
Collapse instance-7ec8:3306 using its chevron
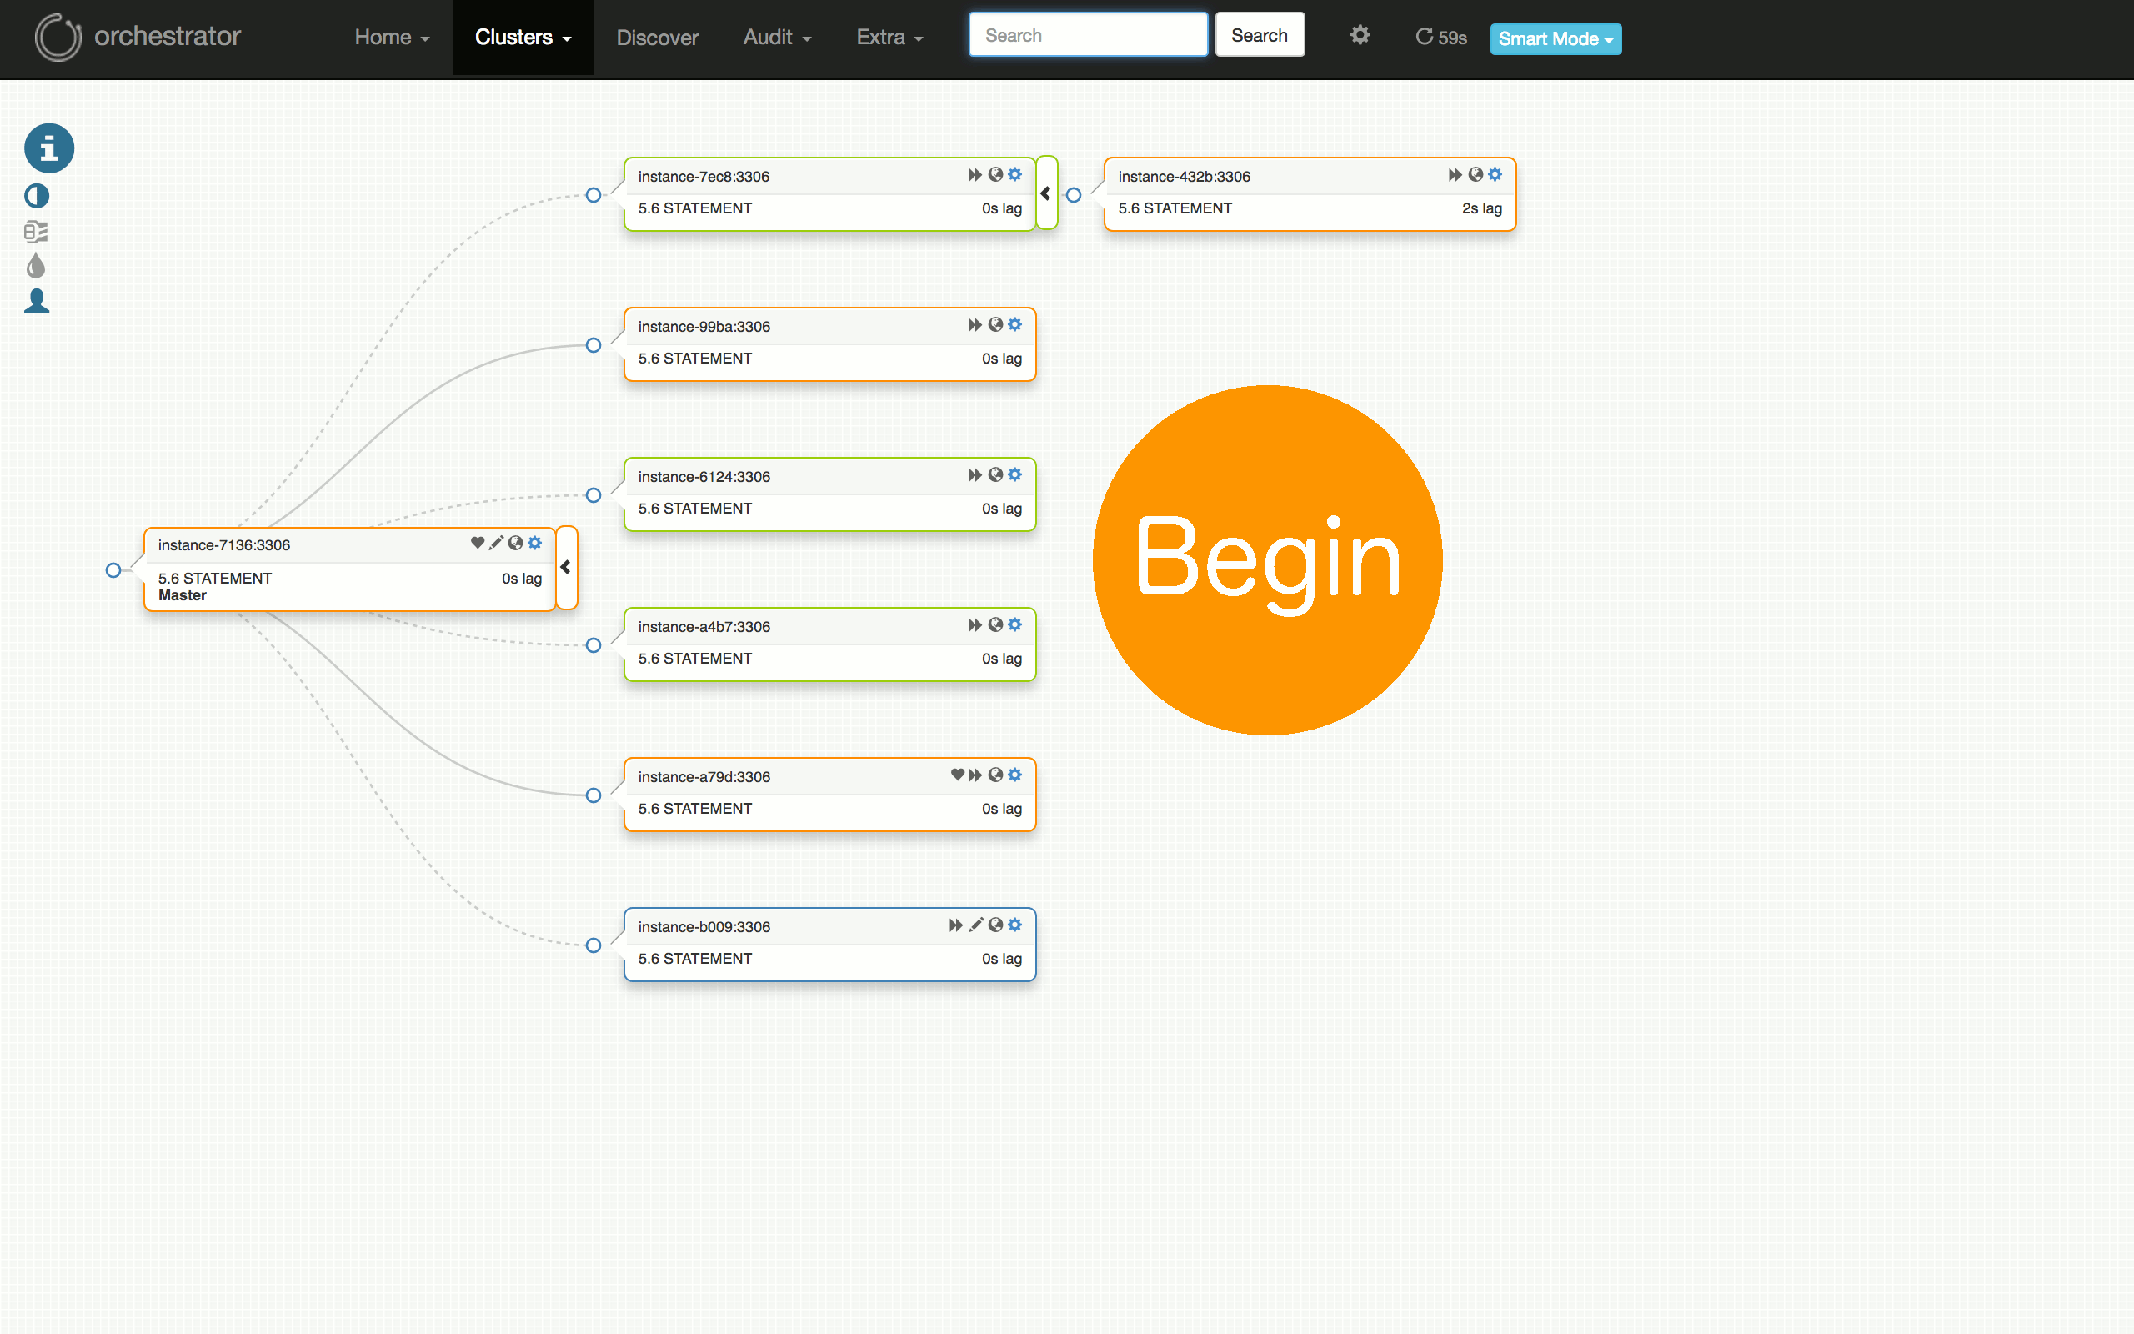pyautogui.click(x=1046, y=193)
